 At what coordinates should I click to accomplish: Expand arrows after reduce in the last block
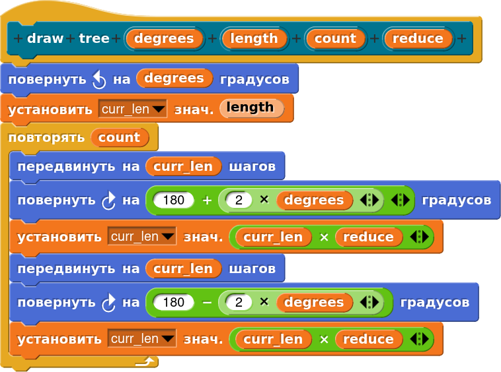pos(416,339)
